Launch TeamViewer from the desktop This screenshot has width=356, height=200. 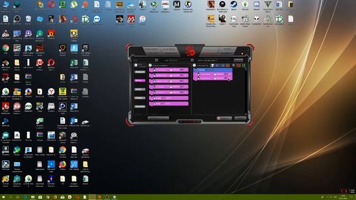point(97,19)
